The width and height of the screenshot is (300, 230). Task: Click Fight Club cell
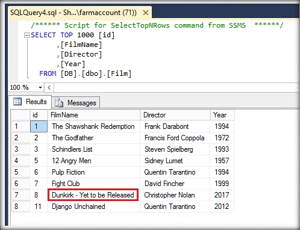coord(94,184)
